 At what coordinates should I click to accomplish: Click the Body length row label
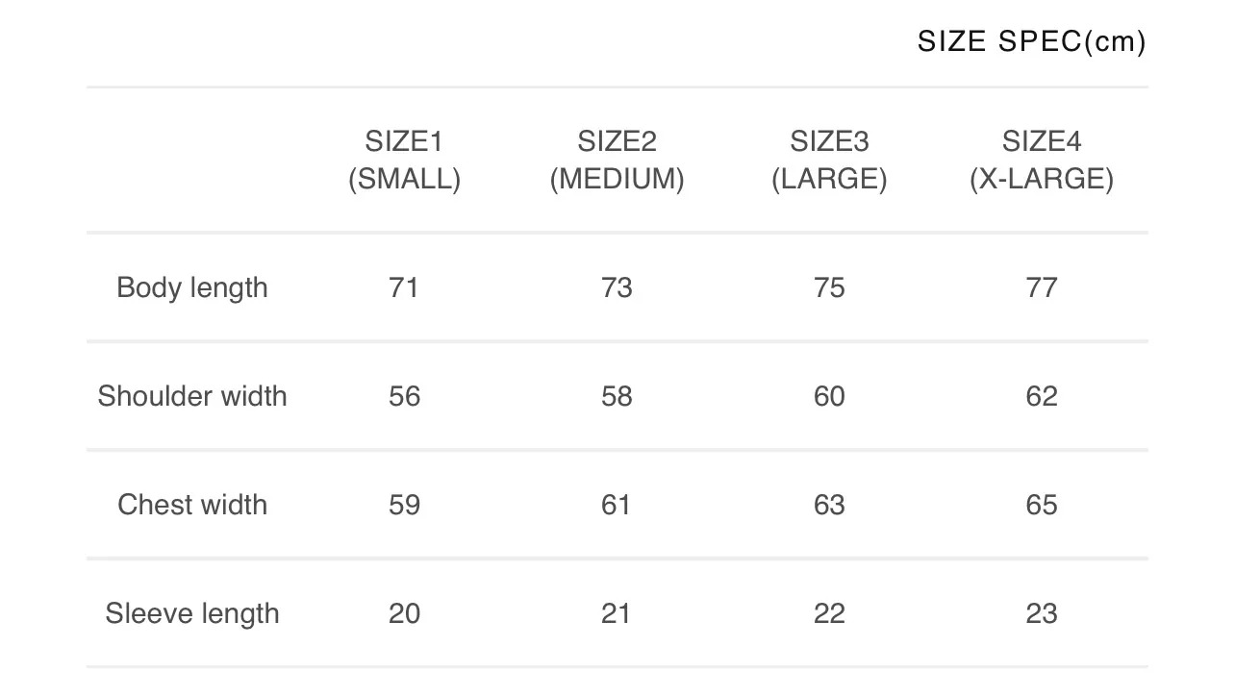click(192, 287)
